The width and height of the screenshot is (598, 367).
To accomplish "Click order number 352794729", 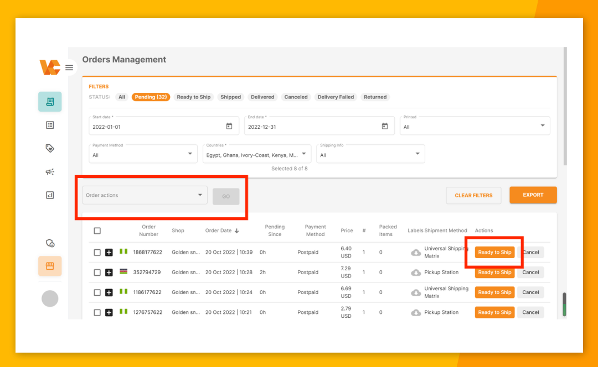I will pos(147,272).
